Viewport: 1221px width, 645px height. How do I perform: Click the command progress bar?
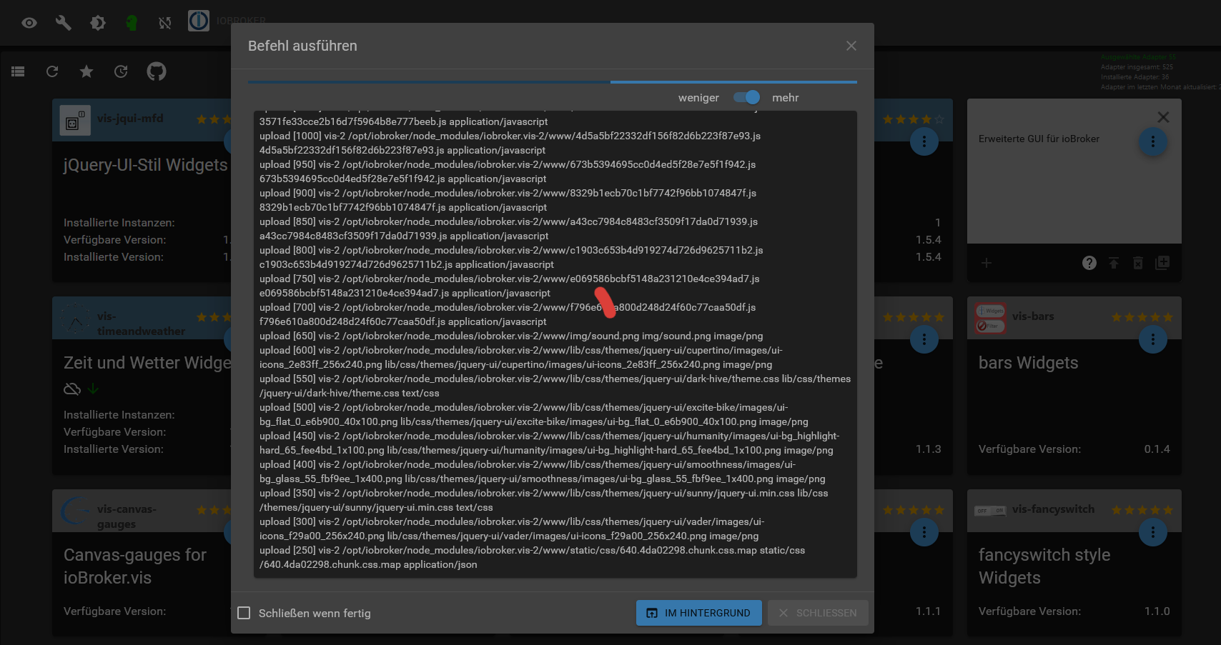coord(552,82)
